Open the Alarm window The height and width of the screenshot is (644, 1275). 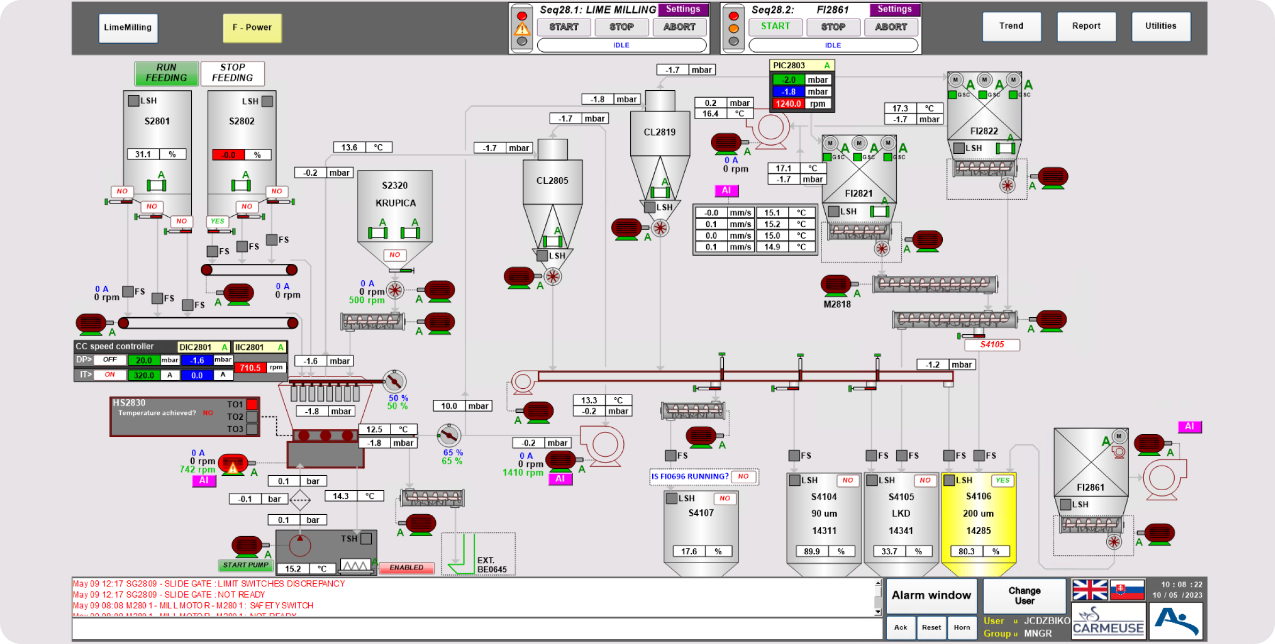[931, 595]
